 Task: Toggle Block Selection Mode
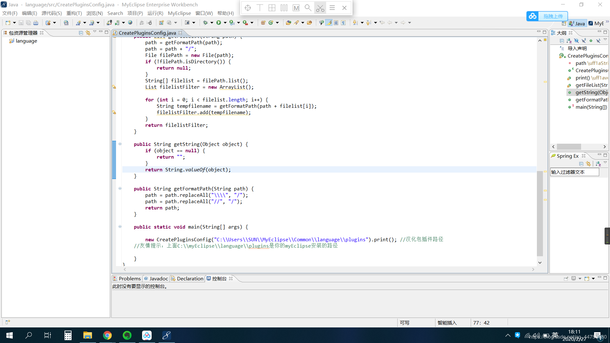(x=336, y=23)
